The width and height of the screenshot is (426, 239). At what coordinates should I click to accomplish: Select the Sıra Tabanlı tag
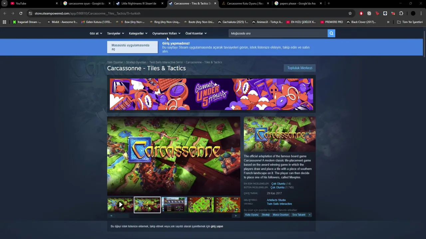pos(299,215)
